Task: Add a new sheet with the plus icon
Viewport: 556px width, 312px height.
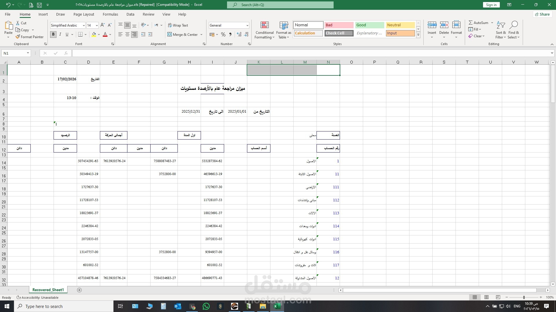Action: pyautogui.click(x=79, y=290)
